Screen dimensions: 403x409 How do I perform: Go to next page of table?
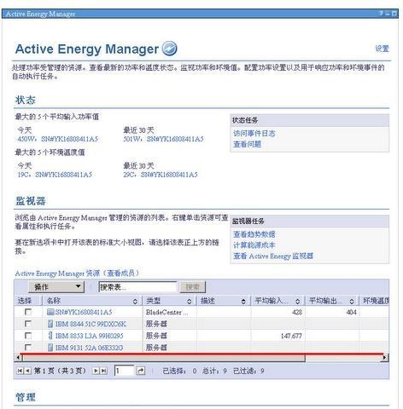96,371
